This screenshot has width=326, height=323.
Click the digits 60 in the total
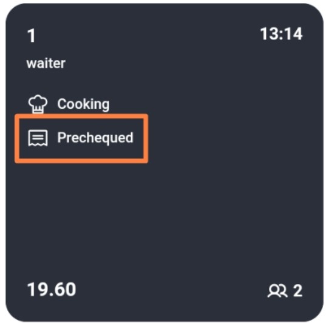[x=66, y=290]
